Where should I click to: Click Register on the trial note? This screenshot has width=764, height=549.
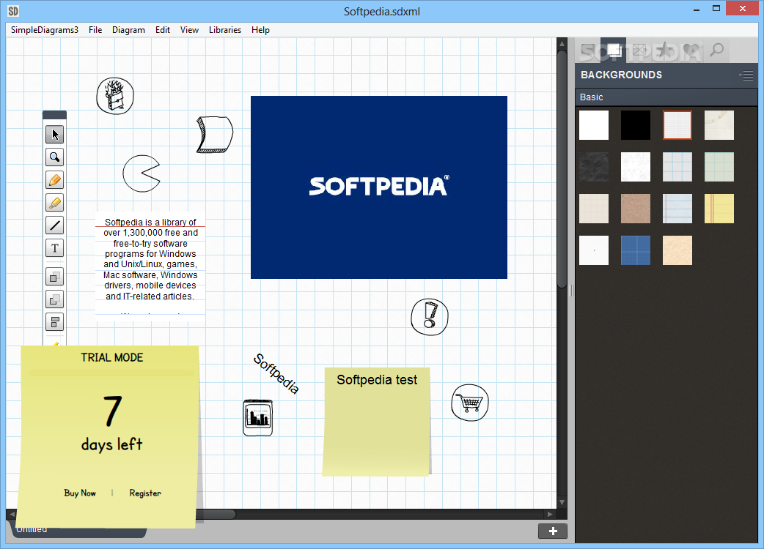(x=145, y=493)
